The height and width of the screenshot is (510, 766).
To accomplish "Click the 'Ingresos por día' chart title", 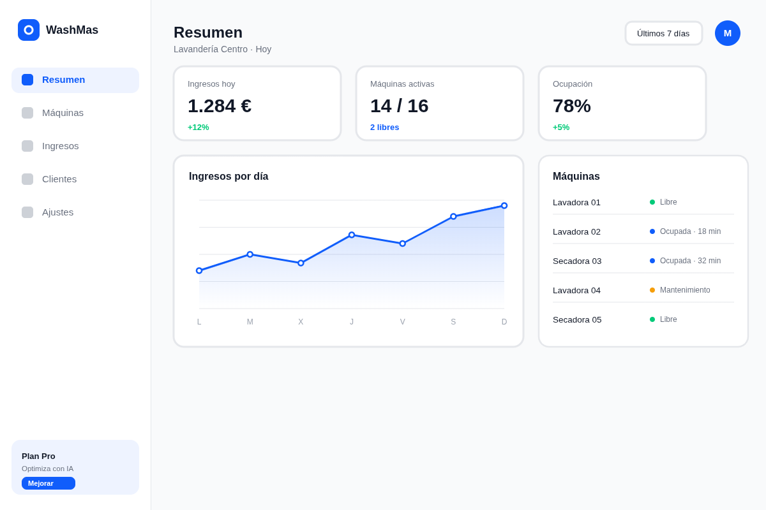I will (x=229, y=177).
